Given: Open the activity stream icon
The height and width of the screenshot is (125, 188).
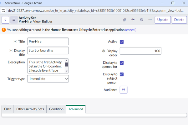Looking at the screenshot, I should click(133, 20).
